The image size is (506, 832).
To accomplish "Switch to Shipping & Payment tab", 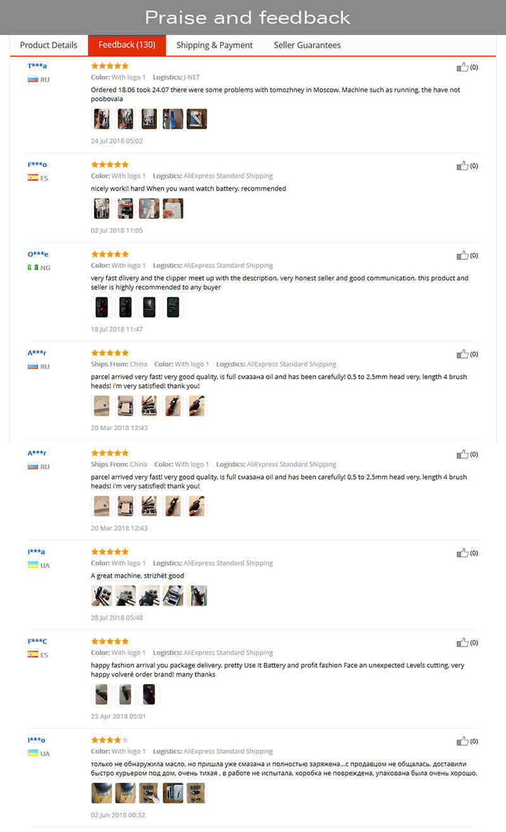I will pos(214,45).
